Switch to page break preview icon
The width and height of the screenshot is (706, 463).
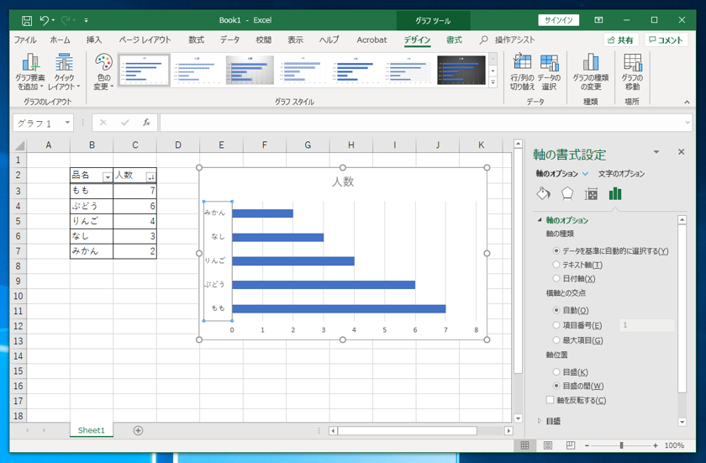[x=571, y=445]
